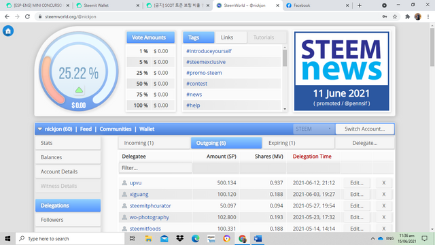Click the blue home icon
435x245 pixels.
pyautogui.click(x=8, y=31)
